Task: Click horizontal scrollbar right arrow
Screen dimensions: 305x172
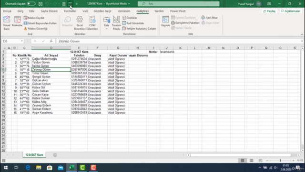Action: (x=299, y=155)
